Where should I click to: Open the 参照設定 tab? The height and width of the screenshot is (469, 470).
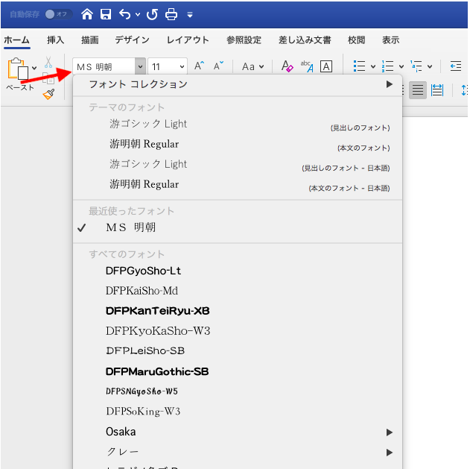244,40
